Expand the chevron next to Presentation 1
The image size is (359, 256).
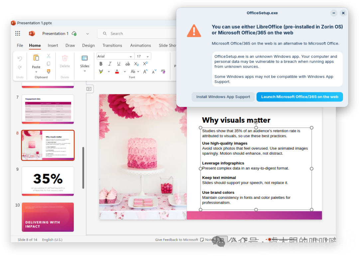click(x=87, y=34)
